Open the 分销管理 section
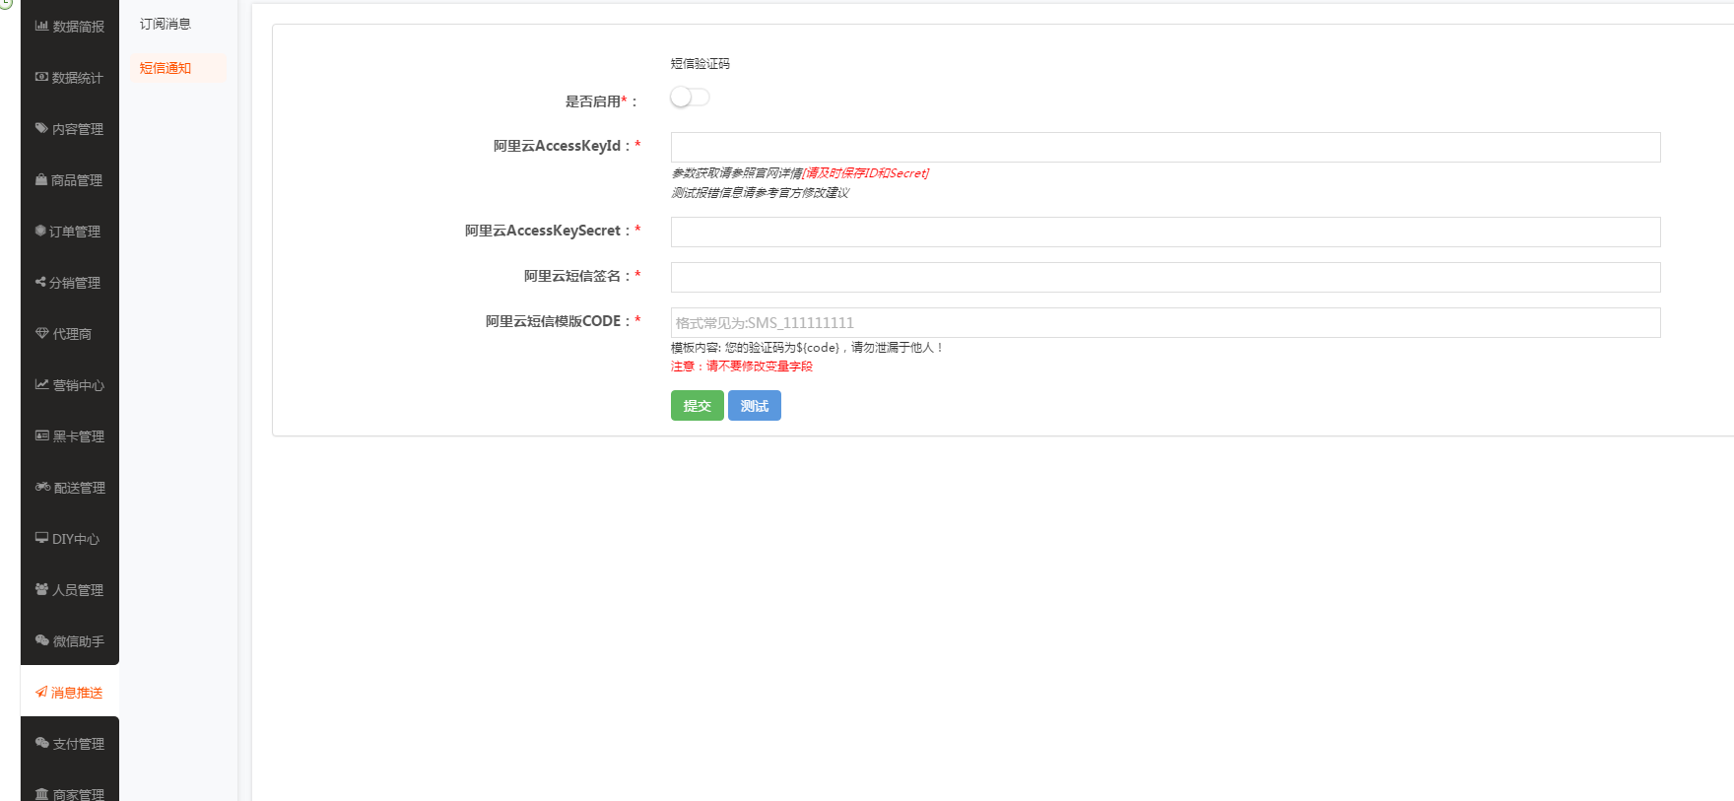The image size is (1734, 801). [x=70, y=283]
